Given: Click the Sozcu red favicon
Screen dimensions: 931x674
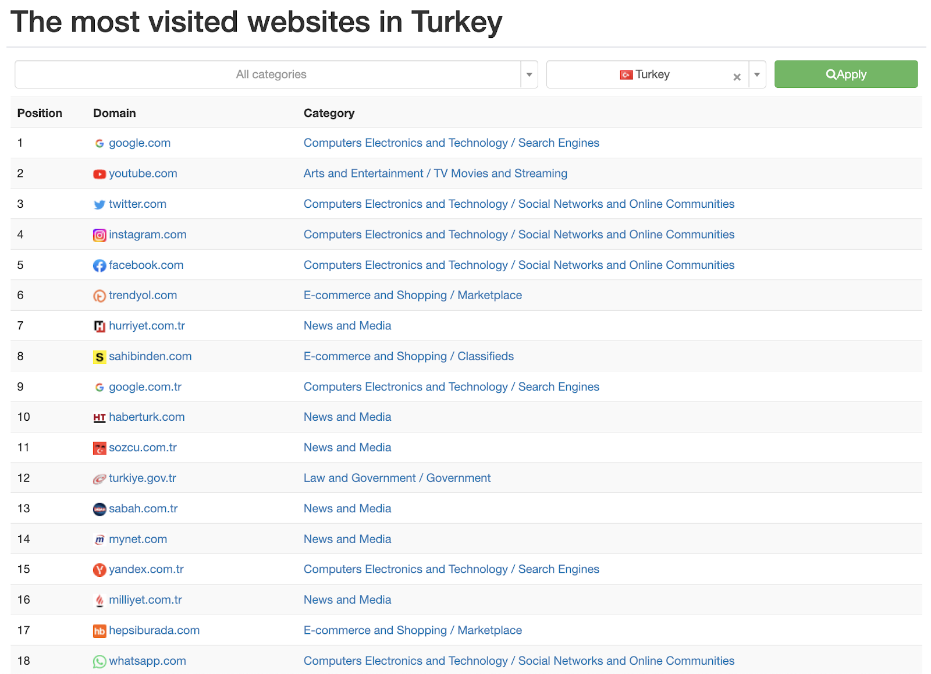Looking at the screenshot, I should (x=100, y=448).
